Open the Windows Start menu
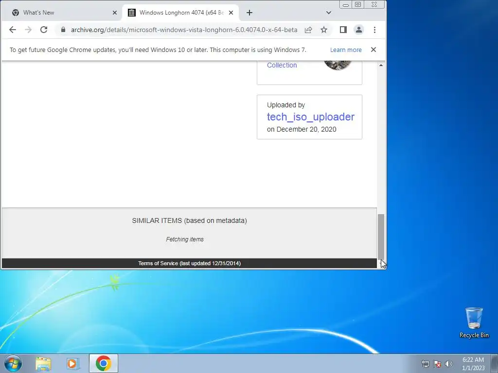The height and width of the screenshot is (373, 498). point(13,363)
